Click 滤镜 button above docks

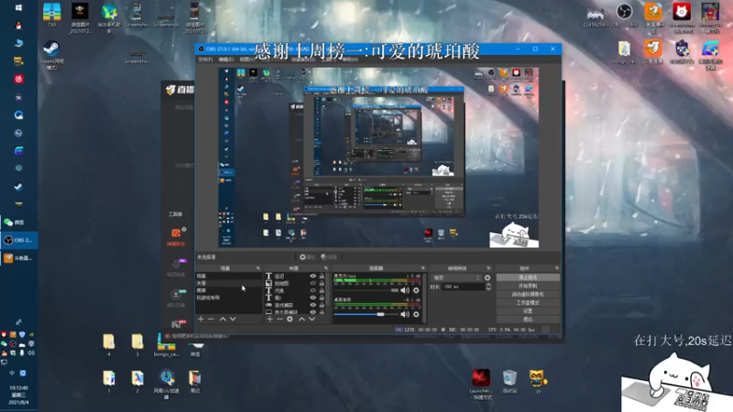click(329, 257)
